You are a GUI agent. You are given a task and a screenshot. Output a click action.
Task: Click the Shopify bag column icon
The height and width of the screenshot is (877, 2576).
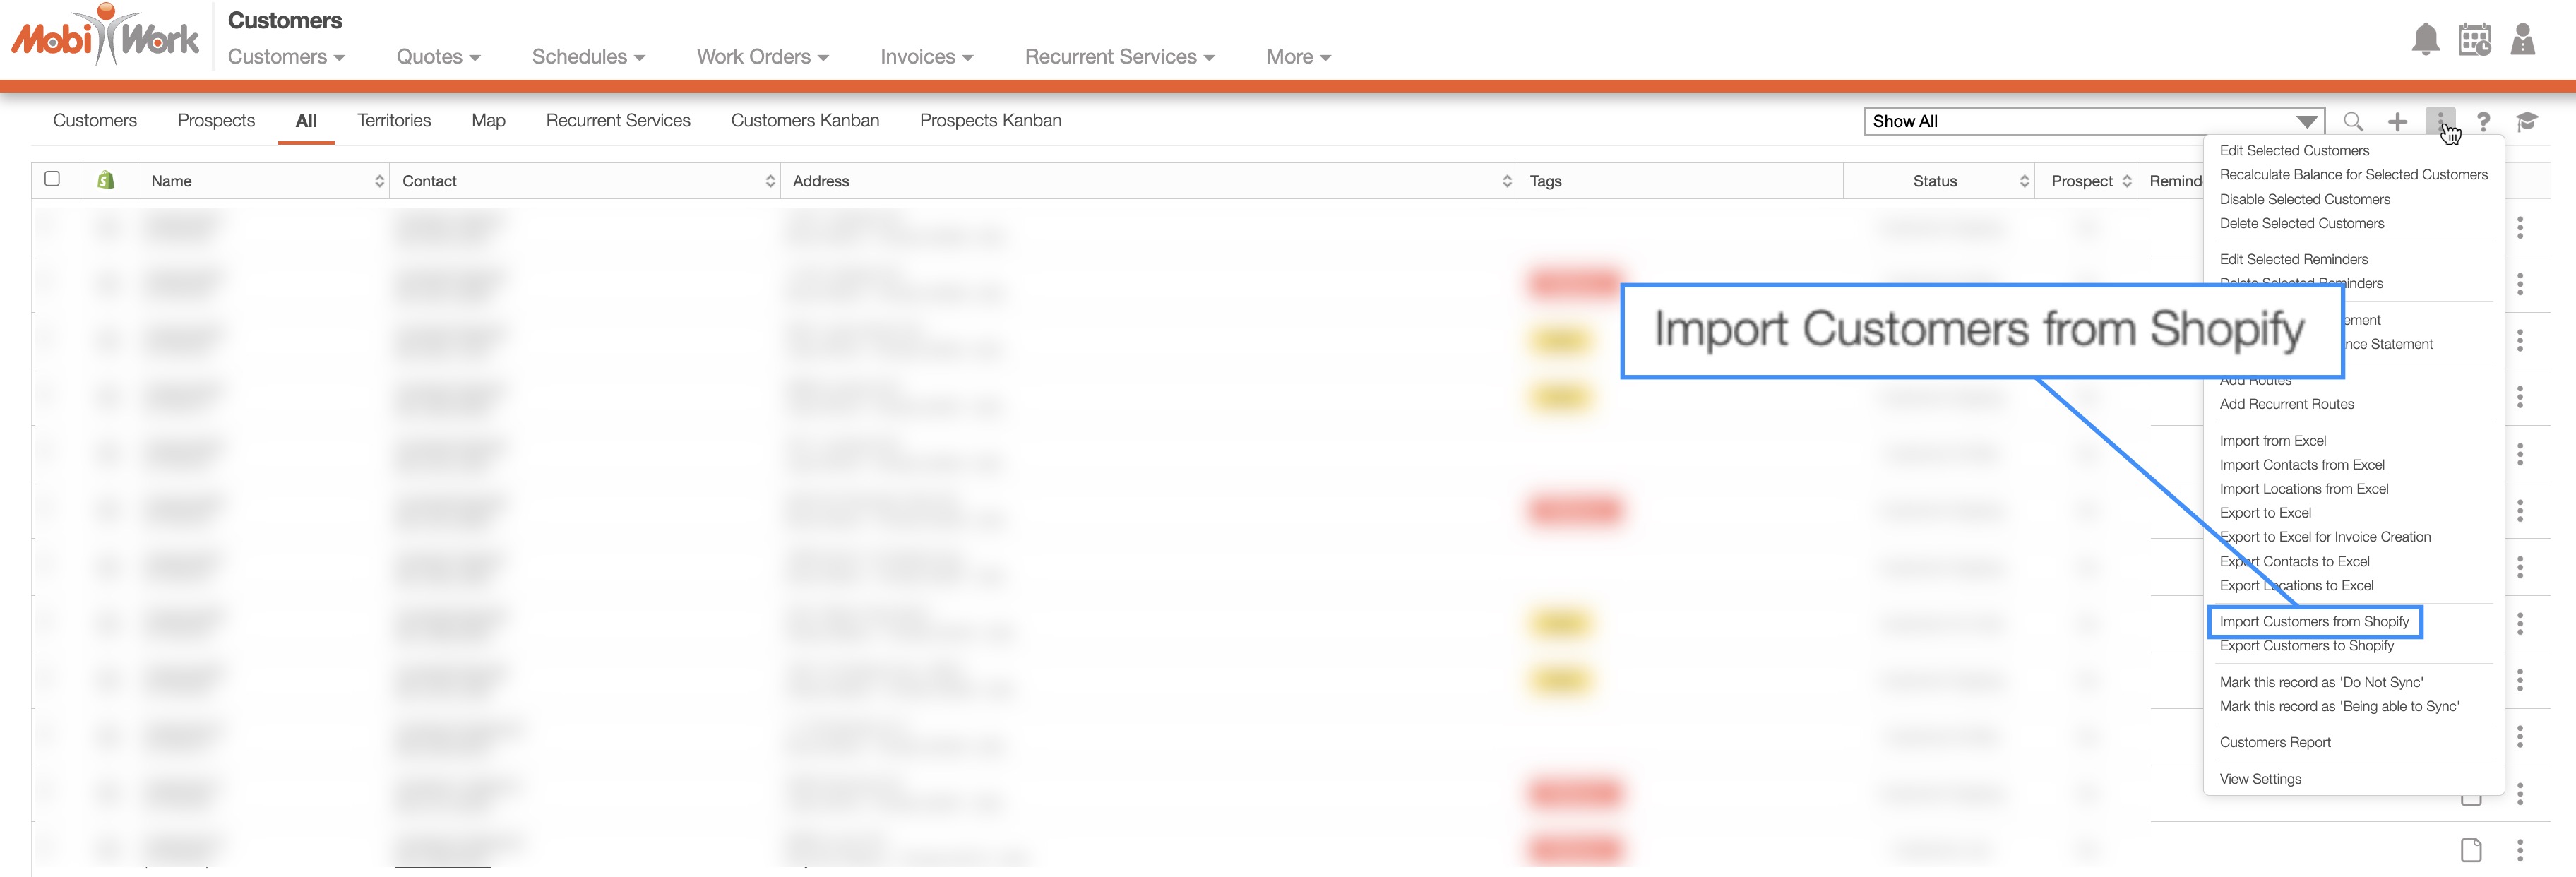[105, 181]
